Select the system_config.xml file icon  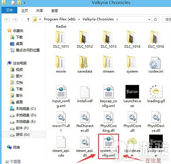click(x=108, y=142)
